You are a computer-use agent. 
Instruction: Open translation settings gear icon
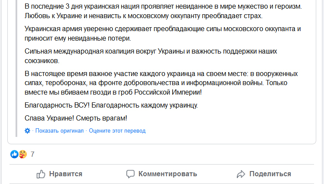coord(28,131)
